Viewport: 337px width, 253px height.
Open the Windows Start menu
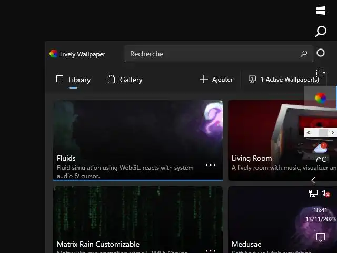(321, 11)
